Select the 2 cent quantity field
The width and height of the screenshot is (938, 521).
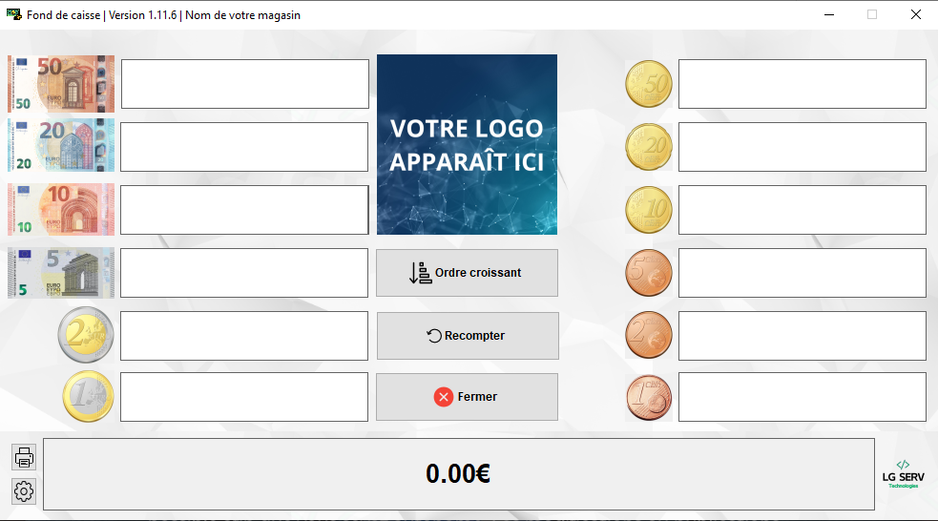(802, 336)
